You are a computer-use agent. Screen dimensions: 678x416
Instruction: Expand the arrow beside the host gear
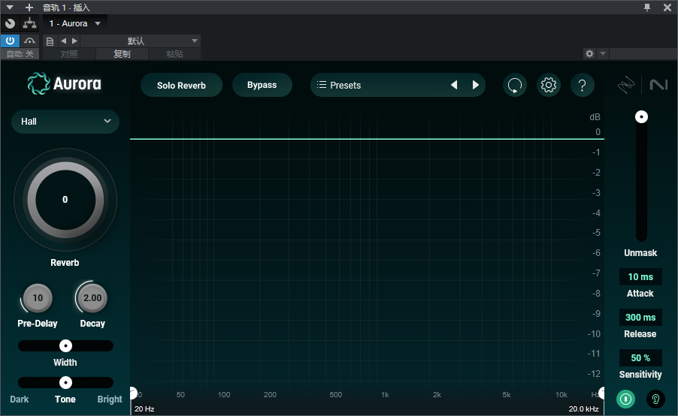[602, 53]
